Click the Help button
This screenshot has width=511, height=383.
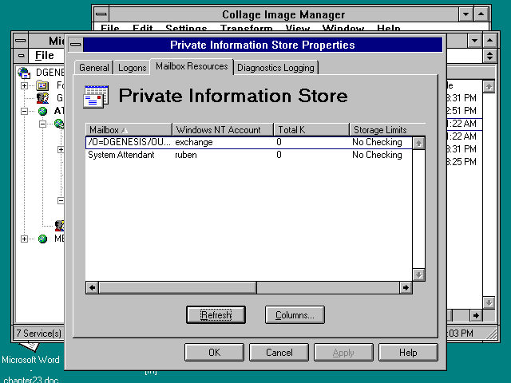tap(408, 353)
